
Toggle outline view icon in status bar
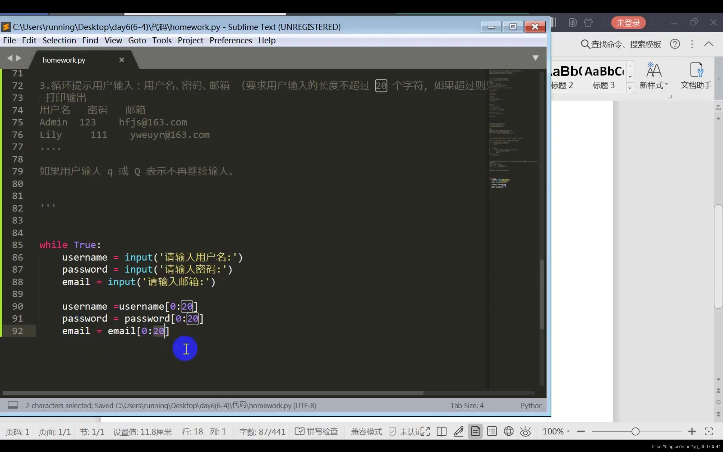(x=492, y=431)
